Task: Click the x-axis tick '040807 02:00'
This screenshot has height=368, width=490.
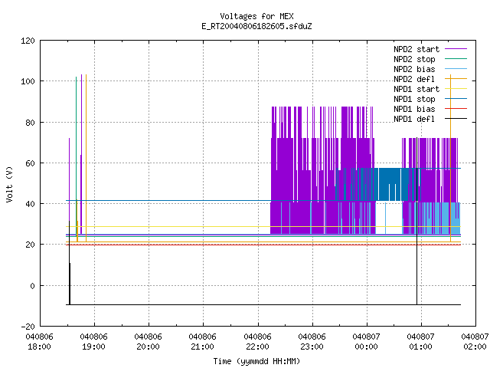Action: (475, 342)
